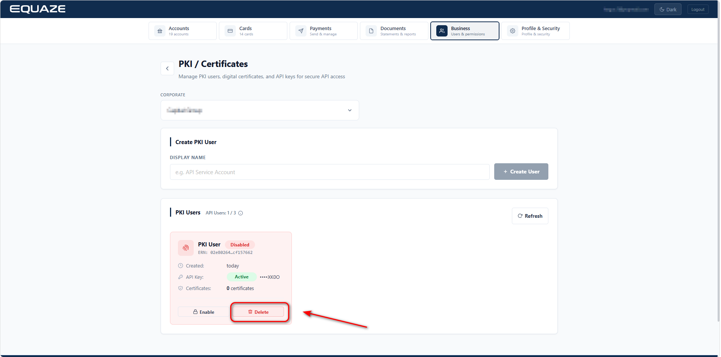Click the masked API key ••••XK0O
The width and height of the screenshot is (721, 357).
point(270,277)
